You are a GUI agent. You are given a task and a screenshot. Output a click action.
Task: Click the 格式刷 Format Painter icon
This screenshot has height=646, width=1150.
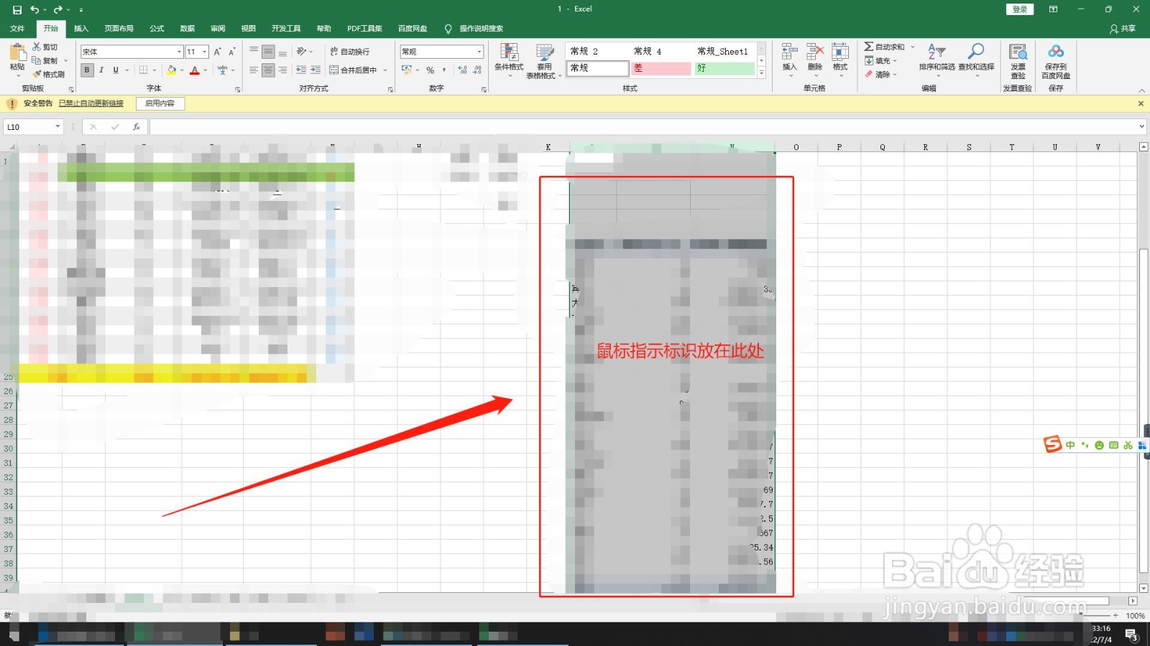point(37,74)
